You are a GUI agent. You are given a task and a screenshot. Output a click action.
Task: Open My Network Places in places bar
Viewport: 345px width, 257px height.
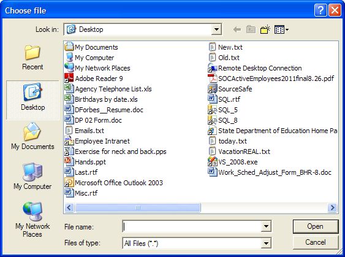pyautogui.click(x=32, y=220)
